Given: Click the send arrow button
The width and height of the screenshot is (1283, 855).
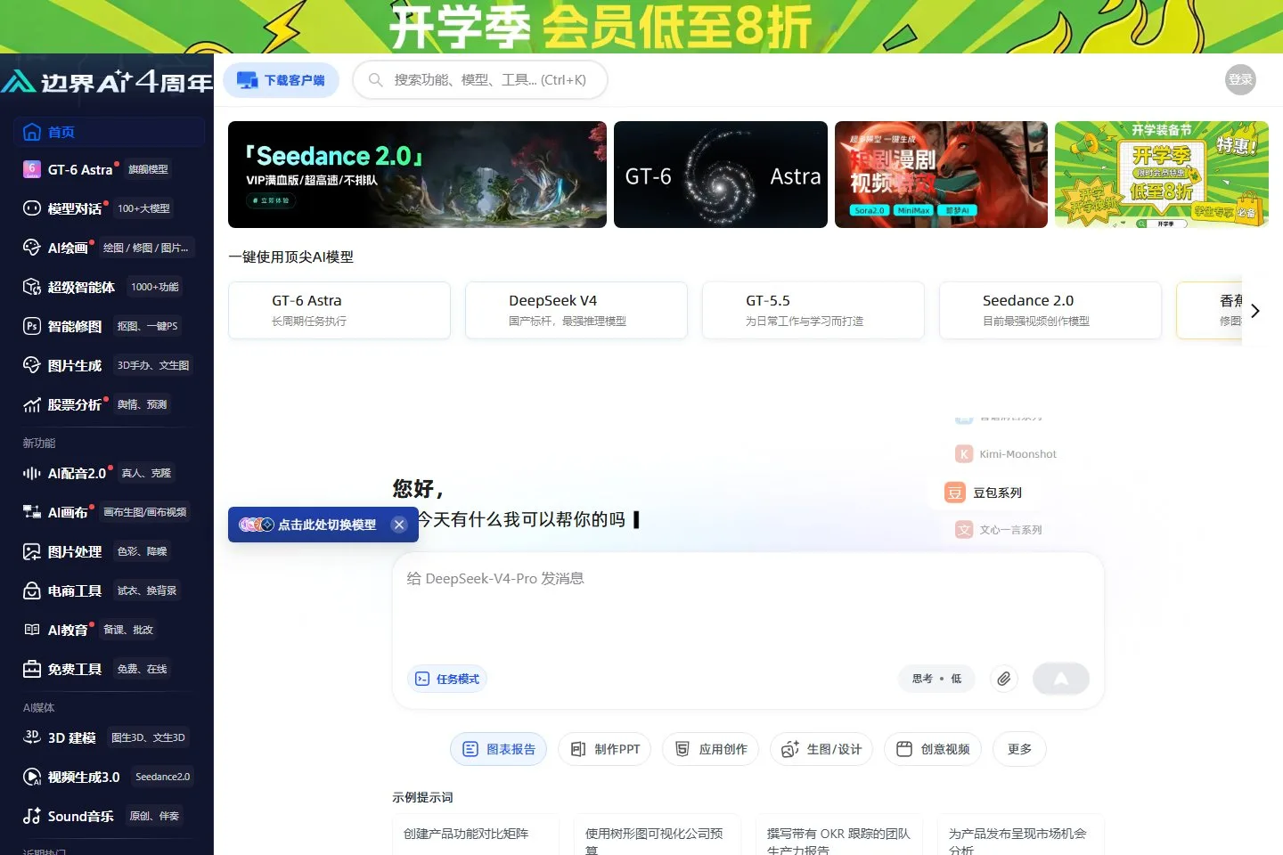Looking at the screenshot, I should click(1061, 679).
